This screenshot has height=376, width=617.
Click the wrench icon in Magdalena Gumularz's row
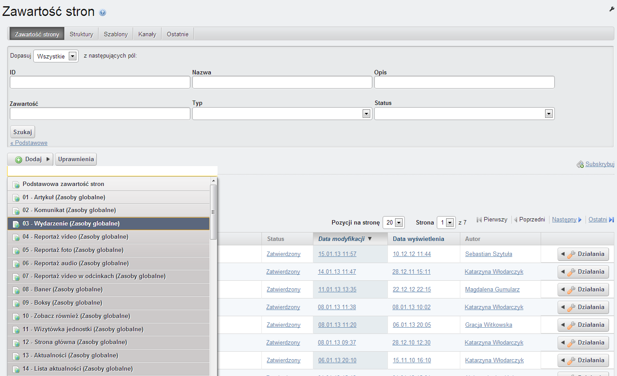(571, 290)
